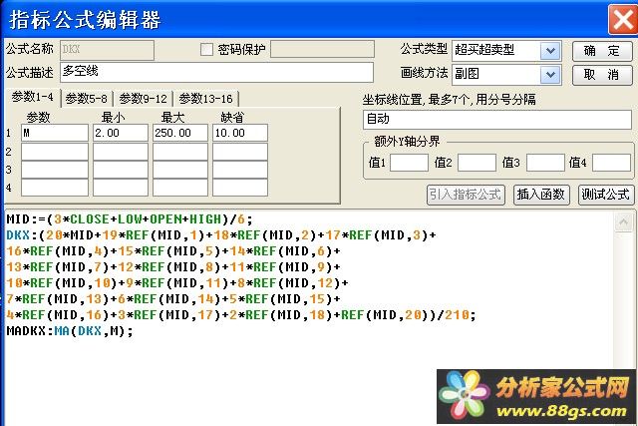
Task: Close the 指标公式编辑器 window
Action: pos(622,19)
